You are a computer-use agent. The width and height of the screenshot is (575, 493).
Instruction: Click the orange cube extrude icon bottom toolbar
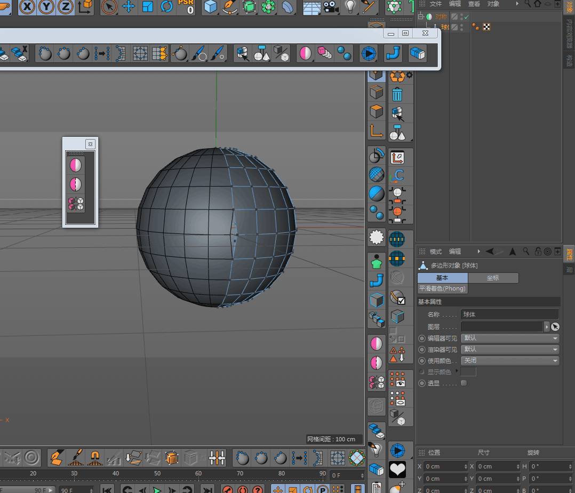[171, 458]
